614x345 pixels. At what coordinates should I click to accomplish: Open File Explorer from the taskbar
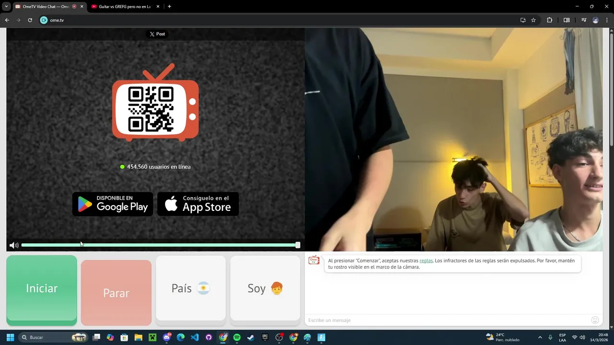[138, 337]
